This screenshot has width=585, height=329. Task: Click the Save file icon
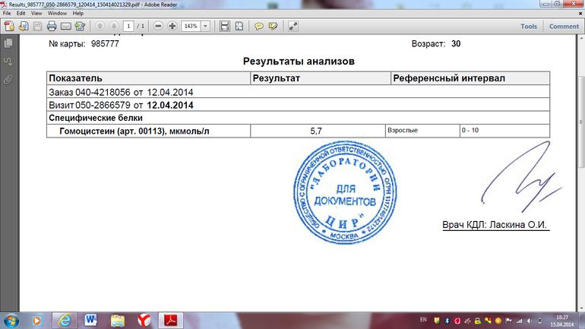[37, 26]
